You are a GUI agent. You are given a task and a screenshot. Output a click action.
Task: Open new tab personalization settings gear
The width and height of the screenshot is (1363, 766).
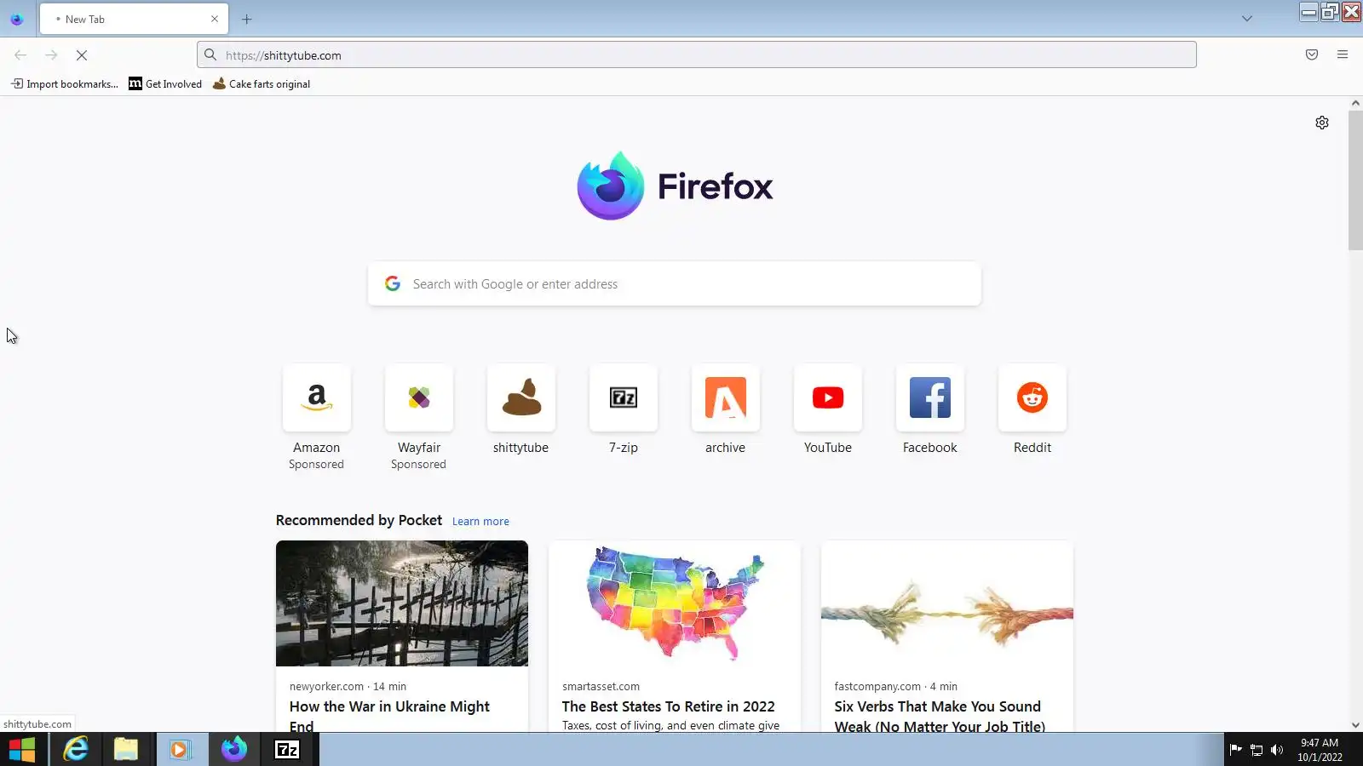pyautogui.click(x=1321, y=123)
